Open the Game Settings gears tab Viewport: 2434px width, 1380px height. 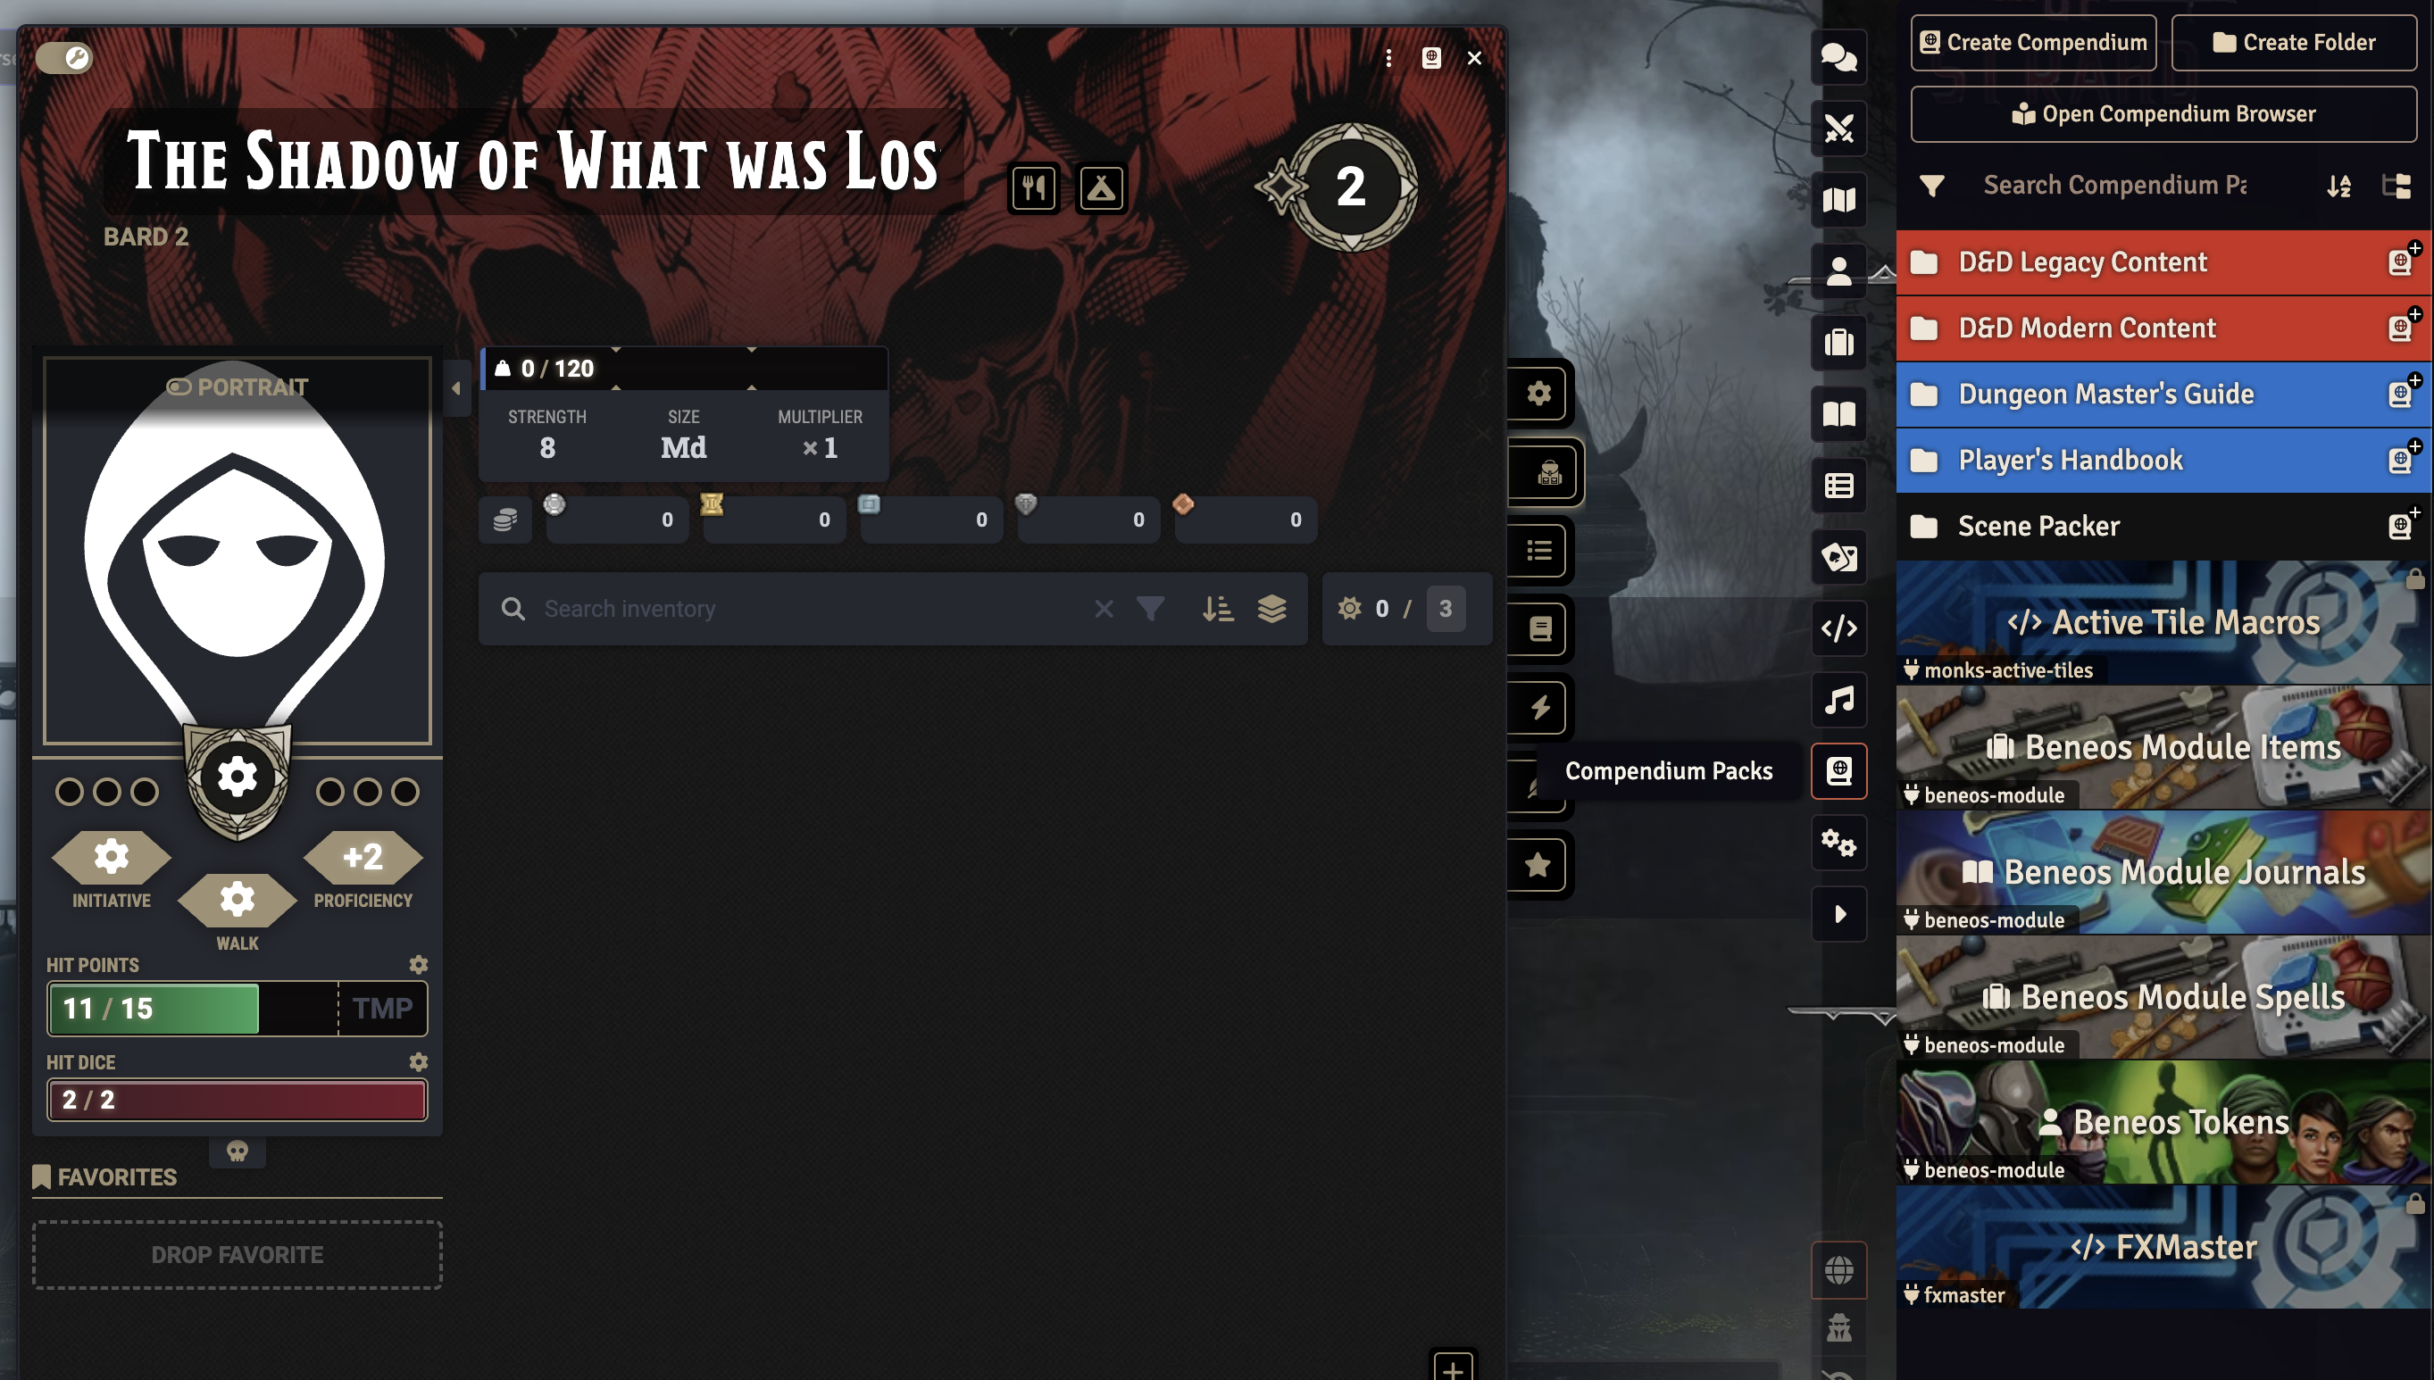(1838, 843)
